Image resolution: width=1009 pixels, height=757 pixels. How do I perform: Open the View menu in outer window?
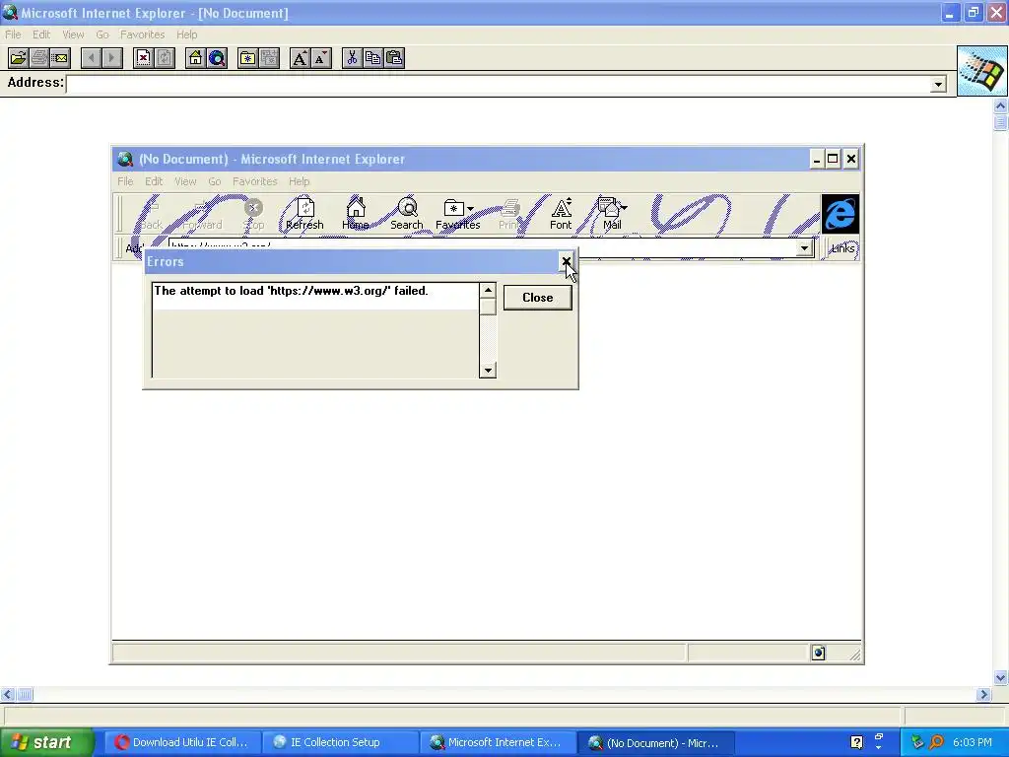73,34
